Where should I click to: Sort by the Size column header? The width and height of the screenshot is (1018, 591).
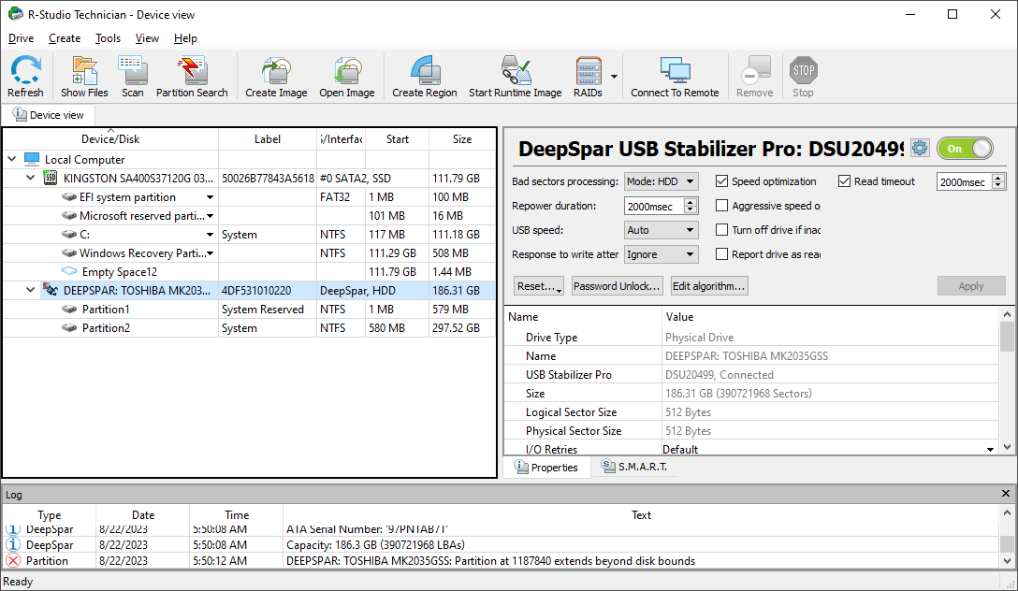click(462, 138)
